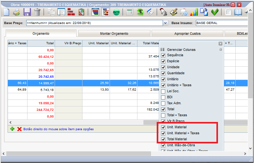This screenshot has height=163, width=254.
Task: Click the open book icon
Action: [x=238, y=12]
